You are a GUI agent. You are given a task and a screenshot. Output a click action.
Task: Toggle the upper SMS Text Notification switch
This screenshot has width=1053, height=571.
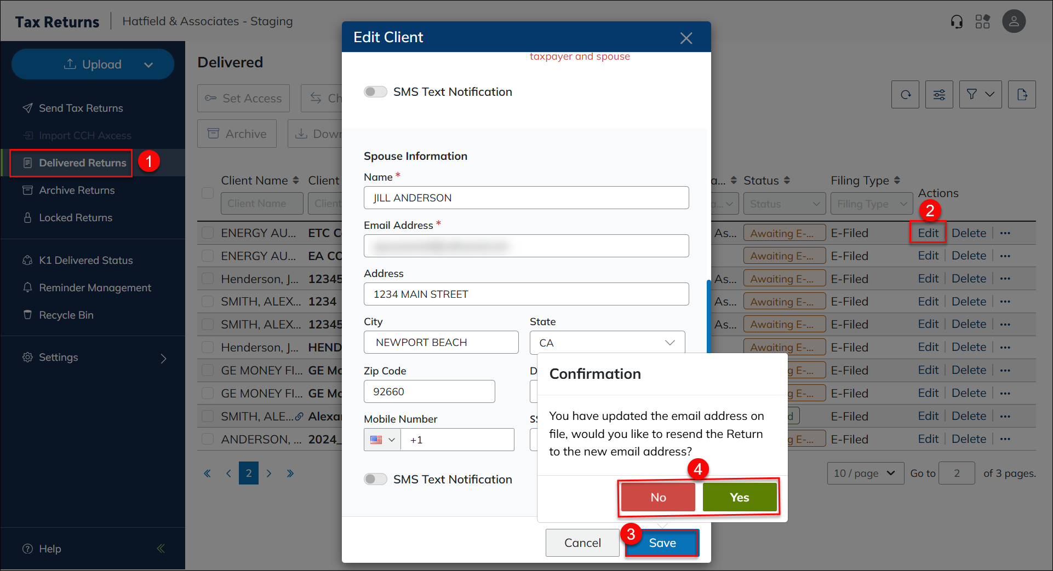pyautogui.click(x=375, y=92)
